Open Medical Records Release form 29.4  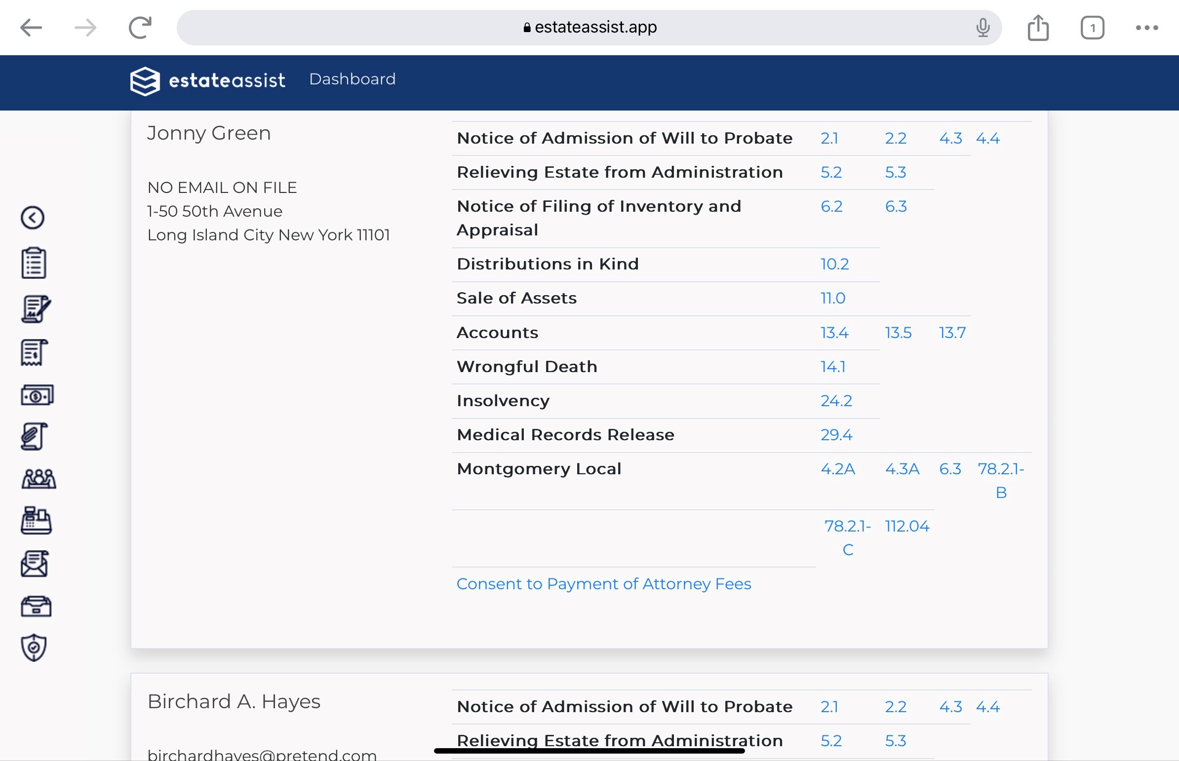pyautogui.click(x=836, y=435)
